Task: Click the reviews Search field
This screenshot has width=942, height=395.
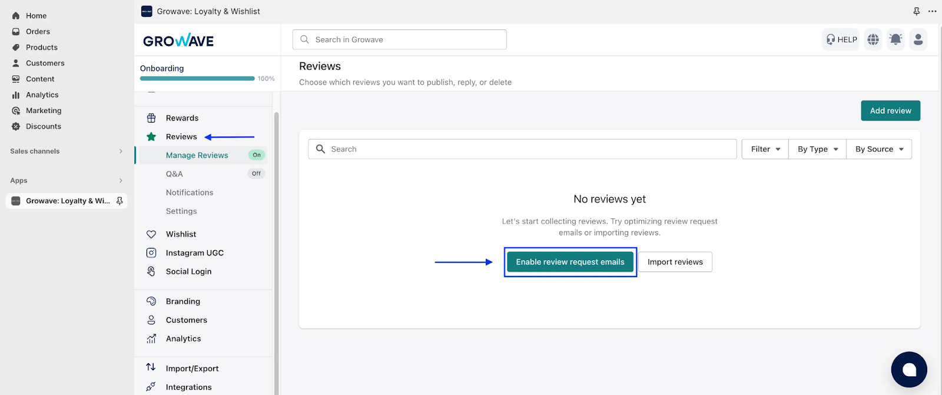Action: point(522,150)
